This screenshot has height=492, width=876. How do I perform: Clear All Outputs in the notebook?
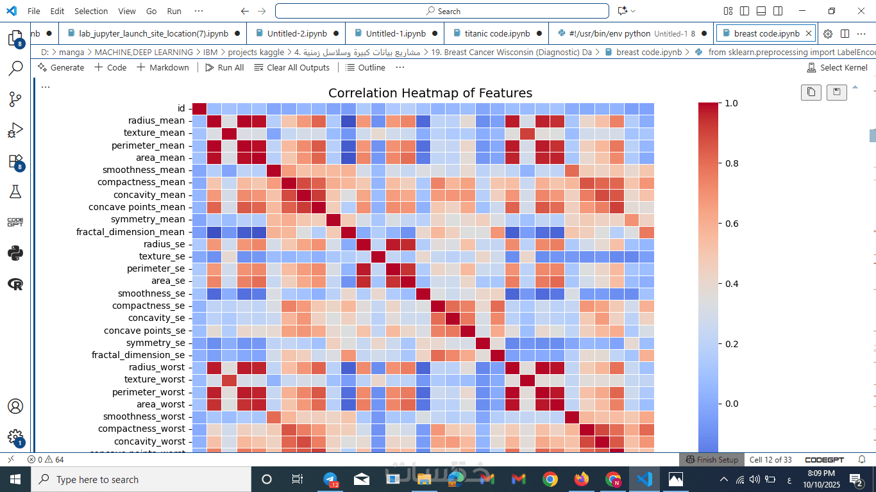point(292,67)
